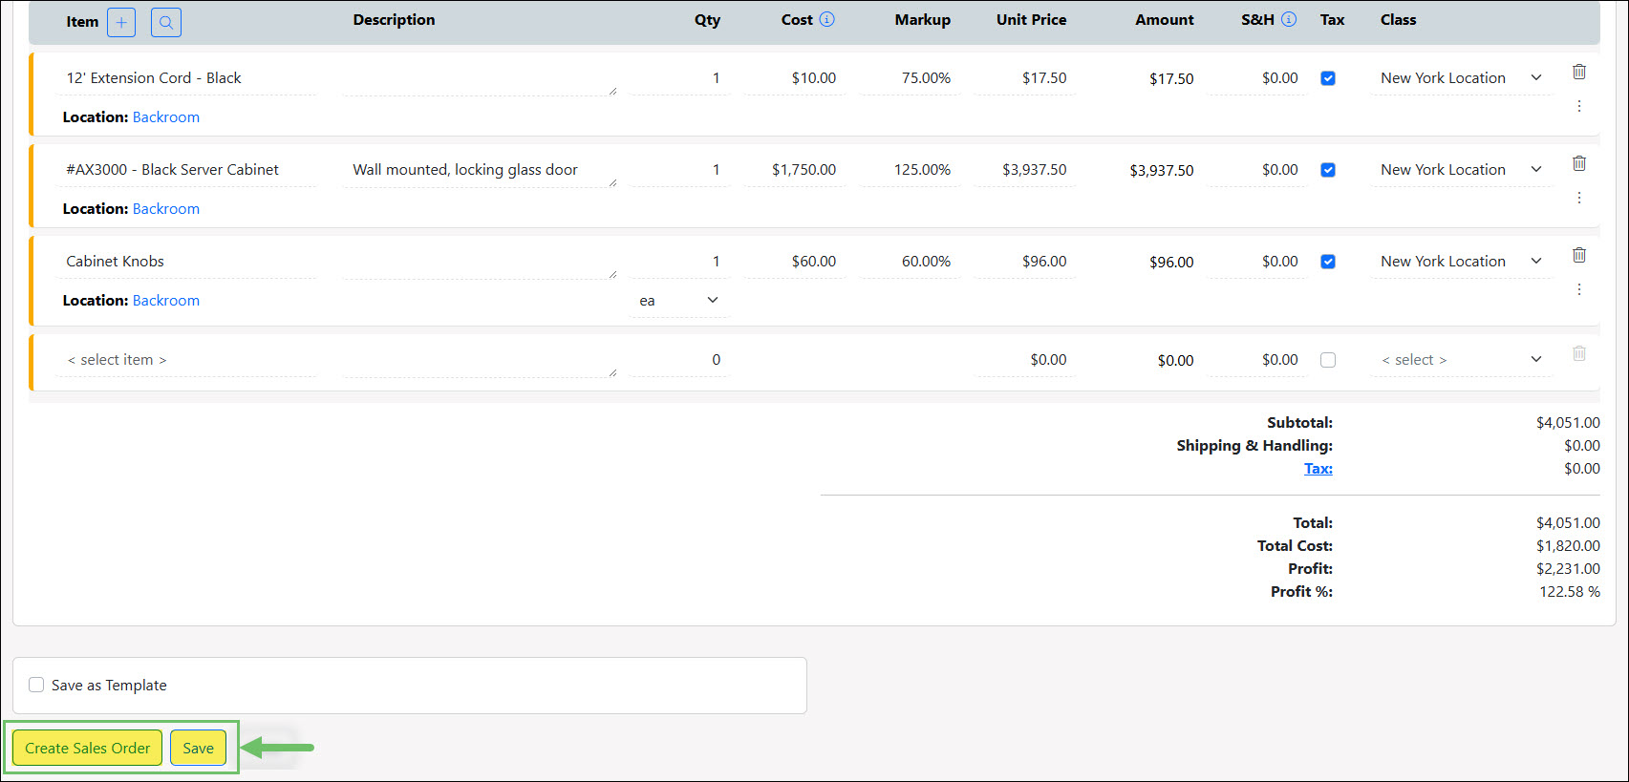Delete the 12' Extension Cord row

tap(1579, 72)
